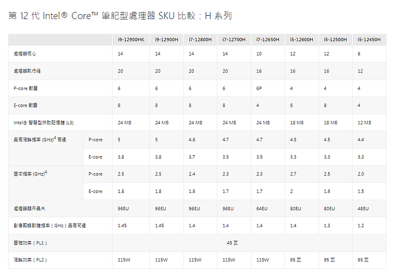Click the "48EU" graphics cell
The height and width of the screenshot is (276, 393).
pos(363,208)
